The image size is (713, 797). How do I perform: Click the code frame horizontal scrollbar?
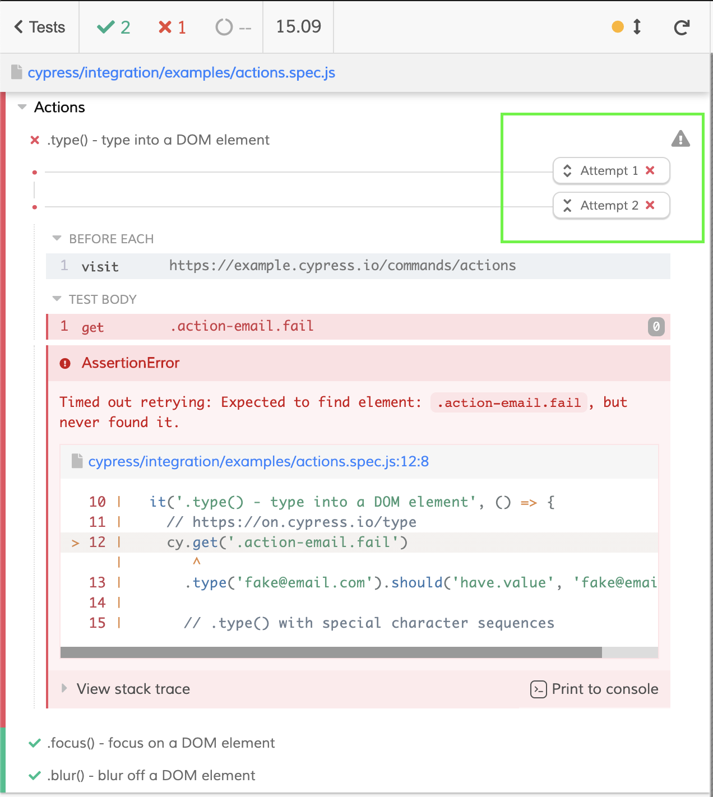tap(331, 652)
